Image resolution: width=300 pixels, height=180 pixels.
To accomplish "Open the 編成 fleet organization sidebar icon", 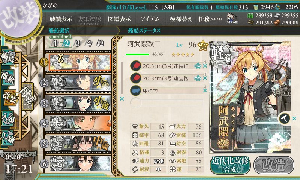I will (8, 57).
